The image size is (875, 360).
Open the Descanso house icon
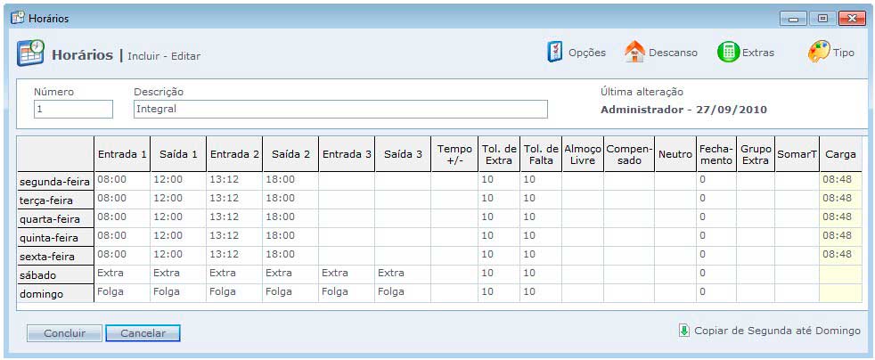634,53
